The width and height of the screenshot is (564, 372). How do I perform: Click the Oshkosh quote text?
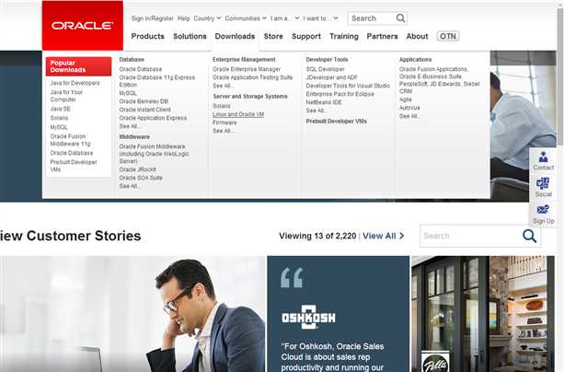332,357
